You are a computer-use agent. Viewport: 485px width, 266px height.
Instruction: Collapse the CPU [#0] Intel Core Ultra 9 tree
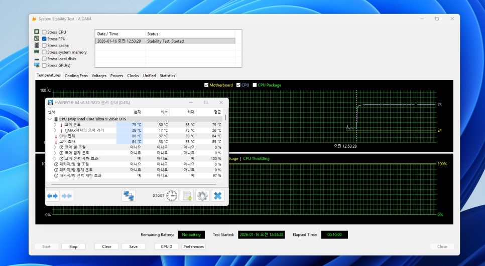pyautogui.click(x=49, y=119)
